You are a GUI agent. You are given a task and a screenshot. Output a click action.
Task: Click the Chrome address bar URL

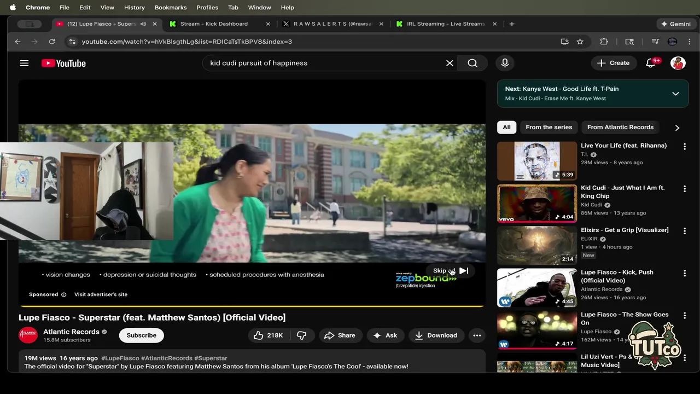[x=187, y=42]
